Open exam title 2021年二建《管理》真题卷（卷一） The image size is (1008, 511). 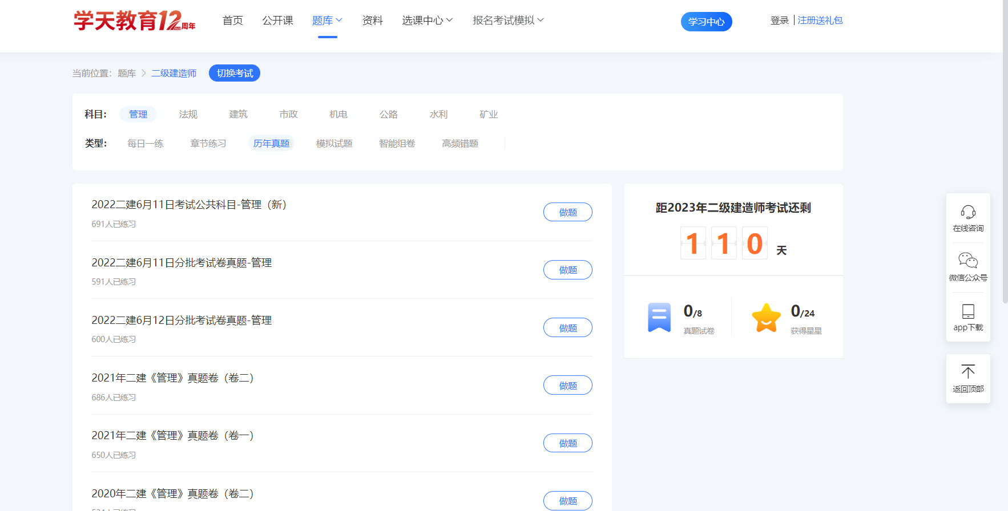[x=172, y=436]
